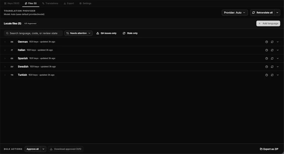This screenshot has width=284, height=154.
Task: Open the Needs attention sort dropdown
Action: click(x=78, y=33)
